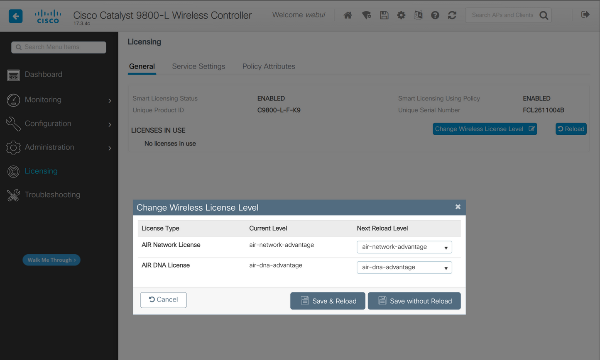
Task: Click the current level air-network-advantage text
Action: point(282,245)
